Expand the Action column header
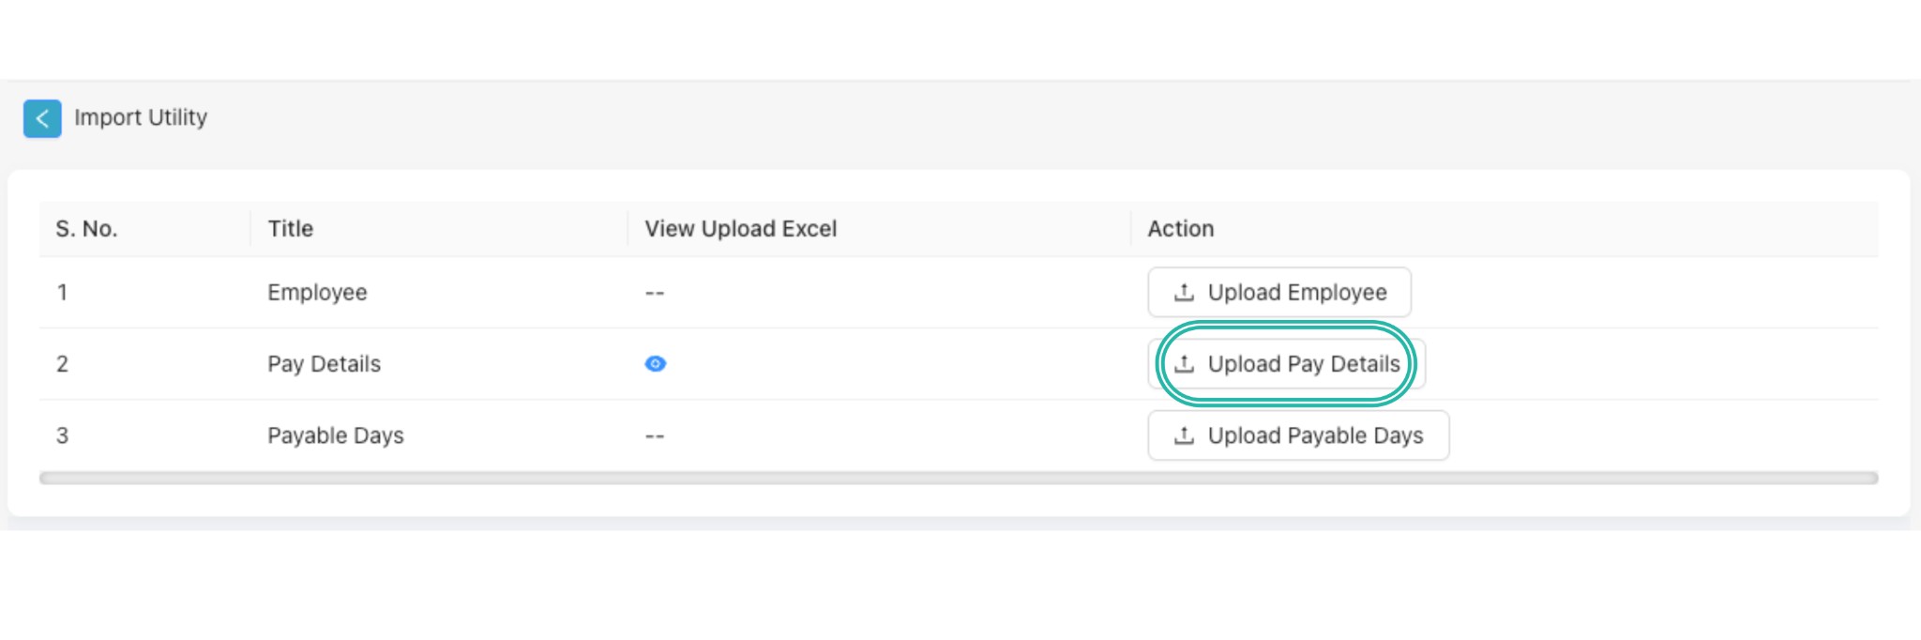The image size is (1921, 640). pos(1179,228)
